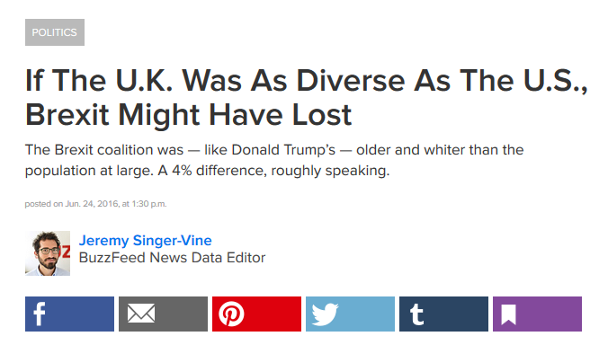Click the headline line starting 'If The U.K.'

(x=307, y=81)
